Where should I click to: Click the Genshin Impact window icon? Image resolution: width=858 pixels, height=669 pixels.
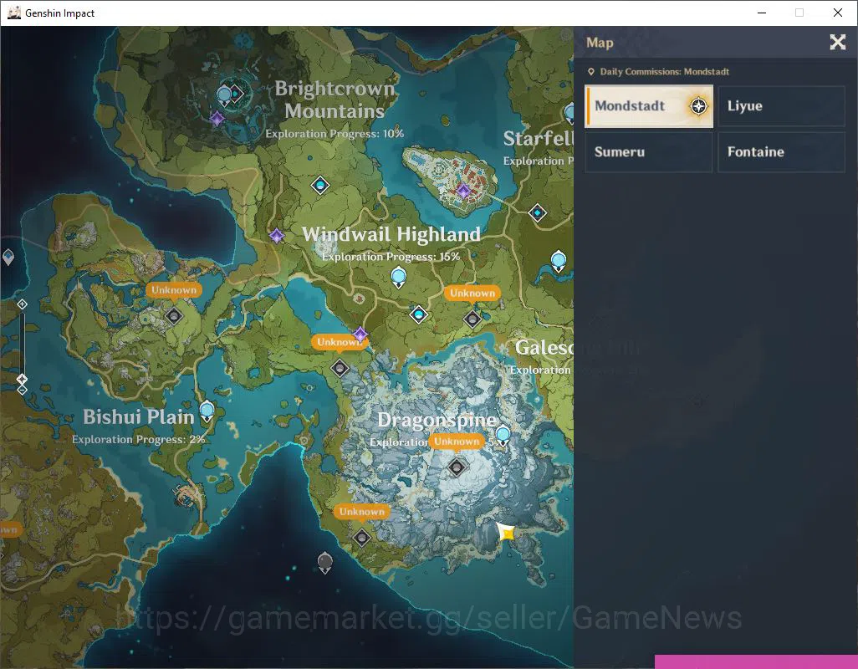click(x=14, y=13)
